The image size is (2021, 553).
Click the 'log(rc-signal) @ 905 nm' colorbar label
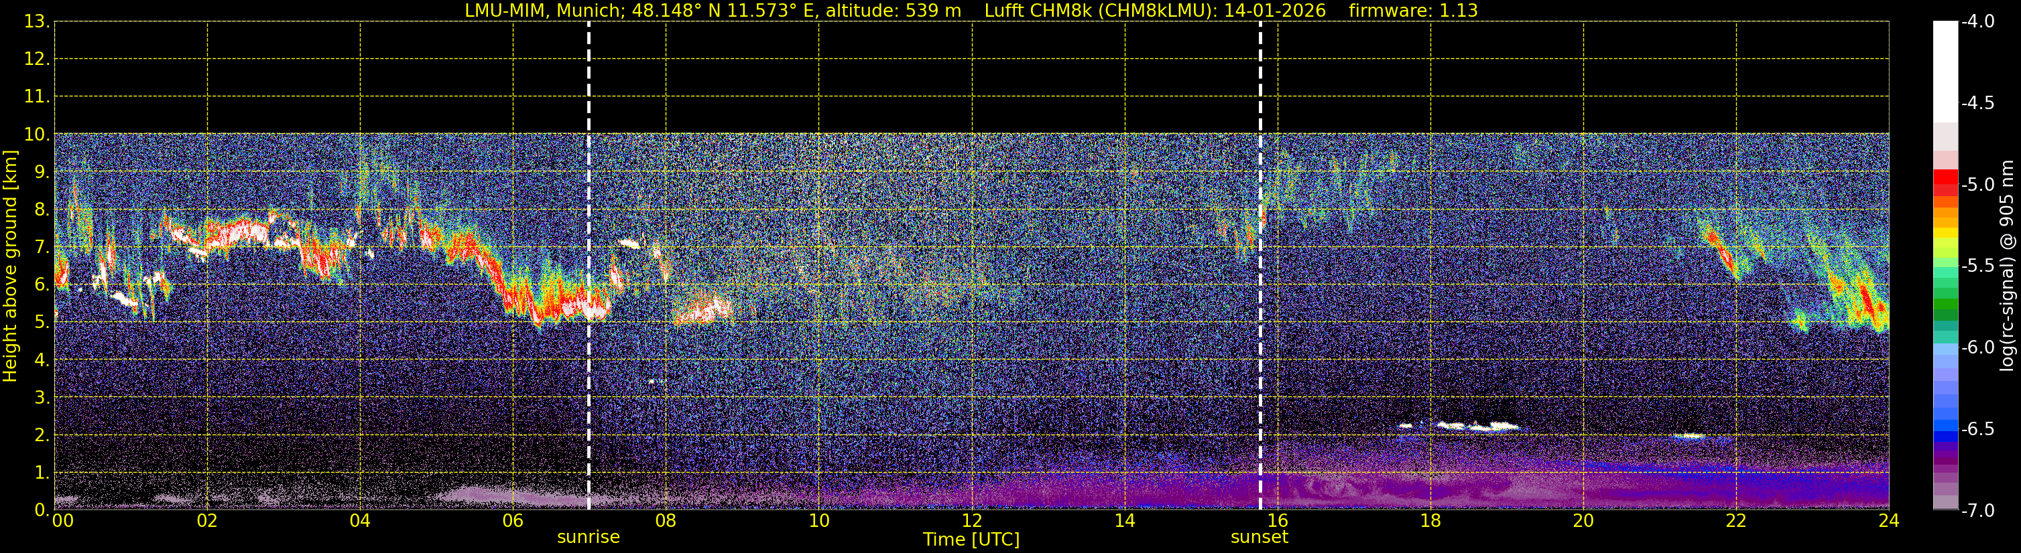click(x=2007, y=266)
